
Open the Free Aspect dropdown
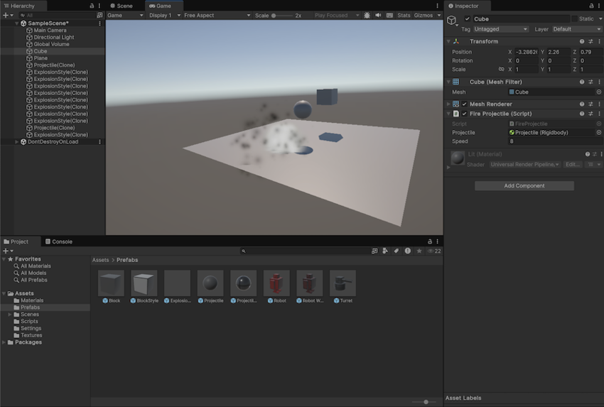[216, 15]
